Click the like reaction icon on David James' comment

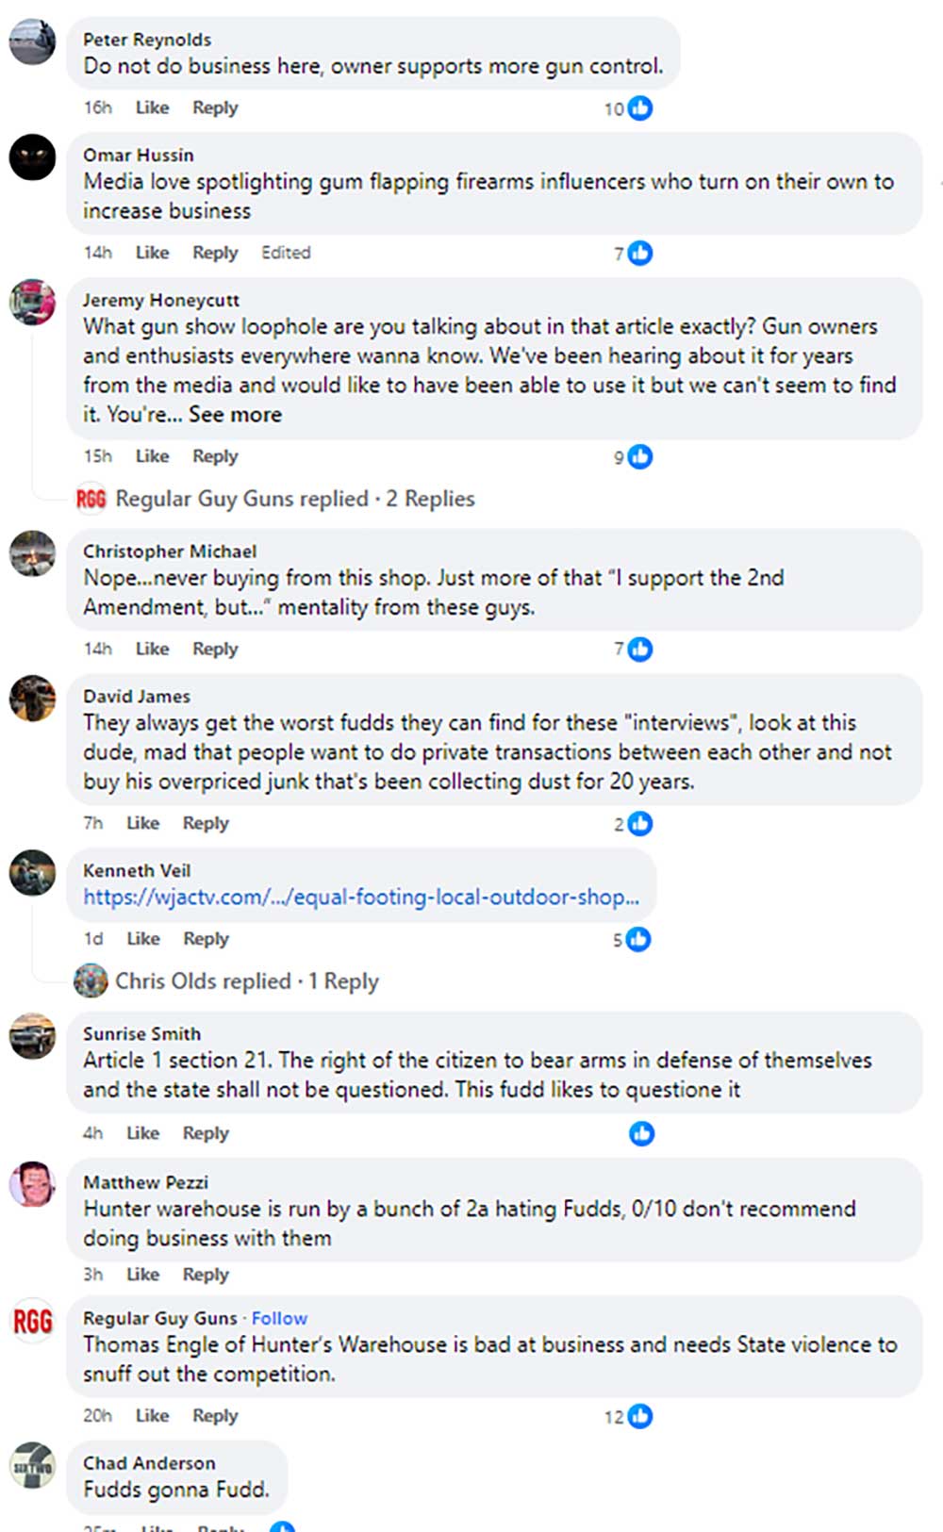pos(640,824)
